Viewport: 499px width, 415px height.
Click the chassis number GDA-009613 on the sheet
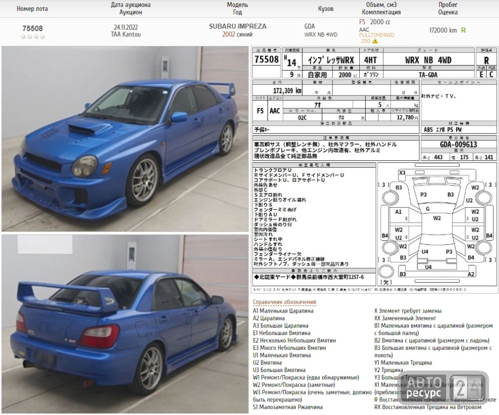click(x=459, y=145)
